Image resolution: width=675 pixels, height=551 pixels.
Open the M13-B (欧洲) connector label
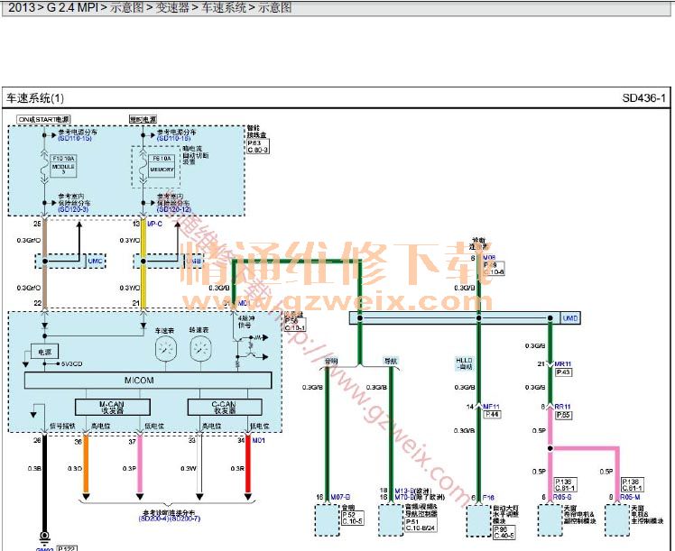tap(412, 491)
